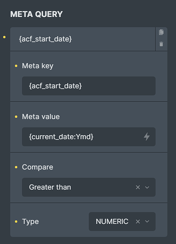The height and width of the screenshot is (244, 176).
Task: Click yellow indicator dot beside Compare
Action: 16,167
